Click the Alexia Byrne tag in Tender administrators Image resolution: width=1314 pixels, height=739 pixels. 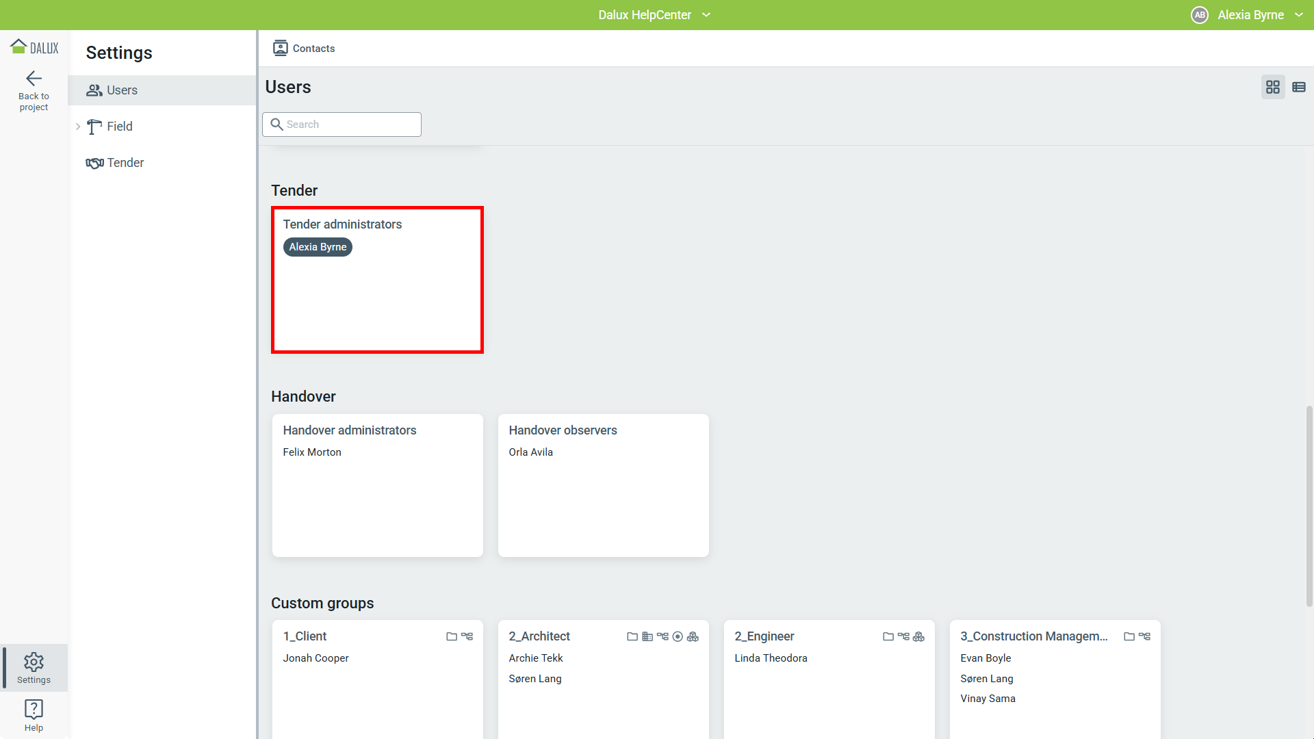pyautogui.click(x=318, y=247)
